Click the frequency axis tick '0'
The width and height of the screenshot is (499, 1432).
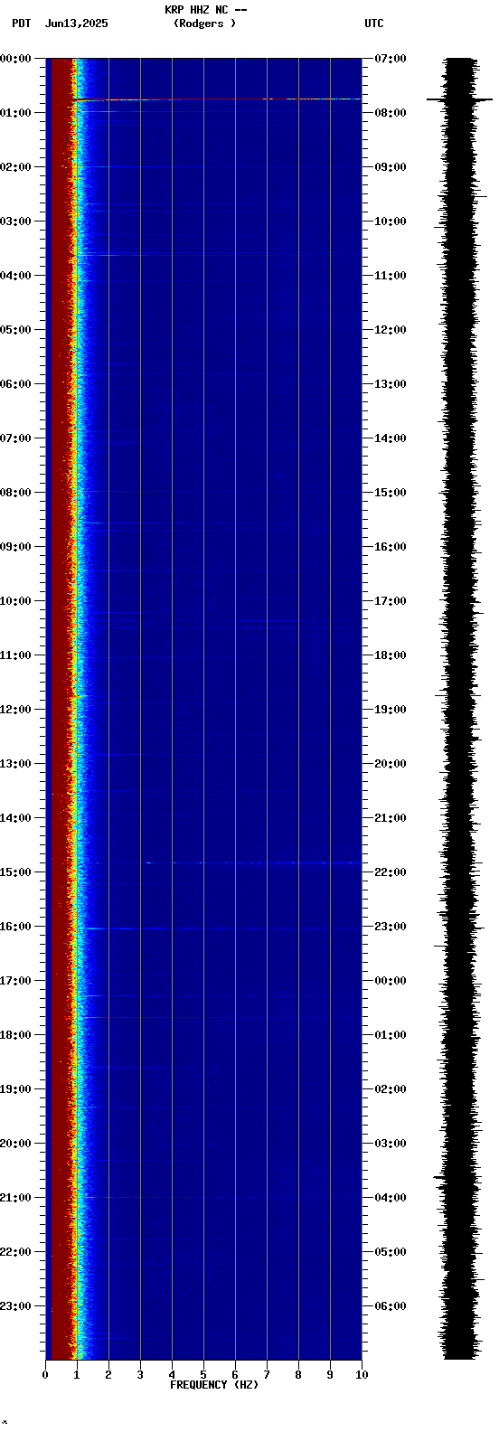click(x=45, y=1375)
